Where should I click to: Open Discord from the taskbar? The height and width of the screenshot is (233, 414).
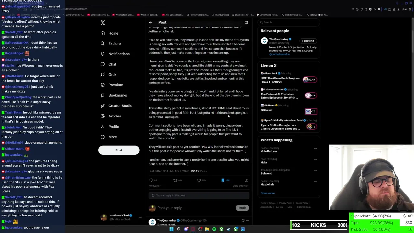point(186,229)
